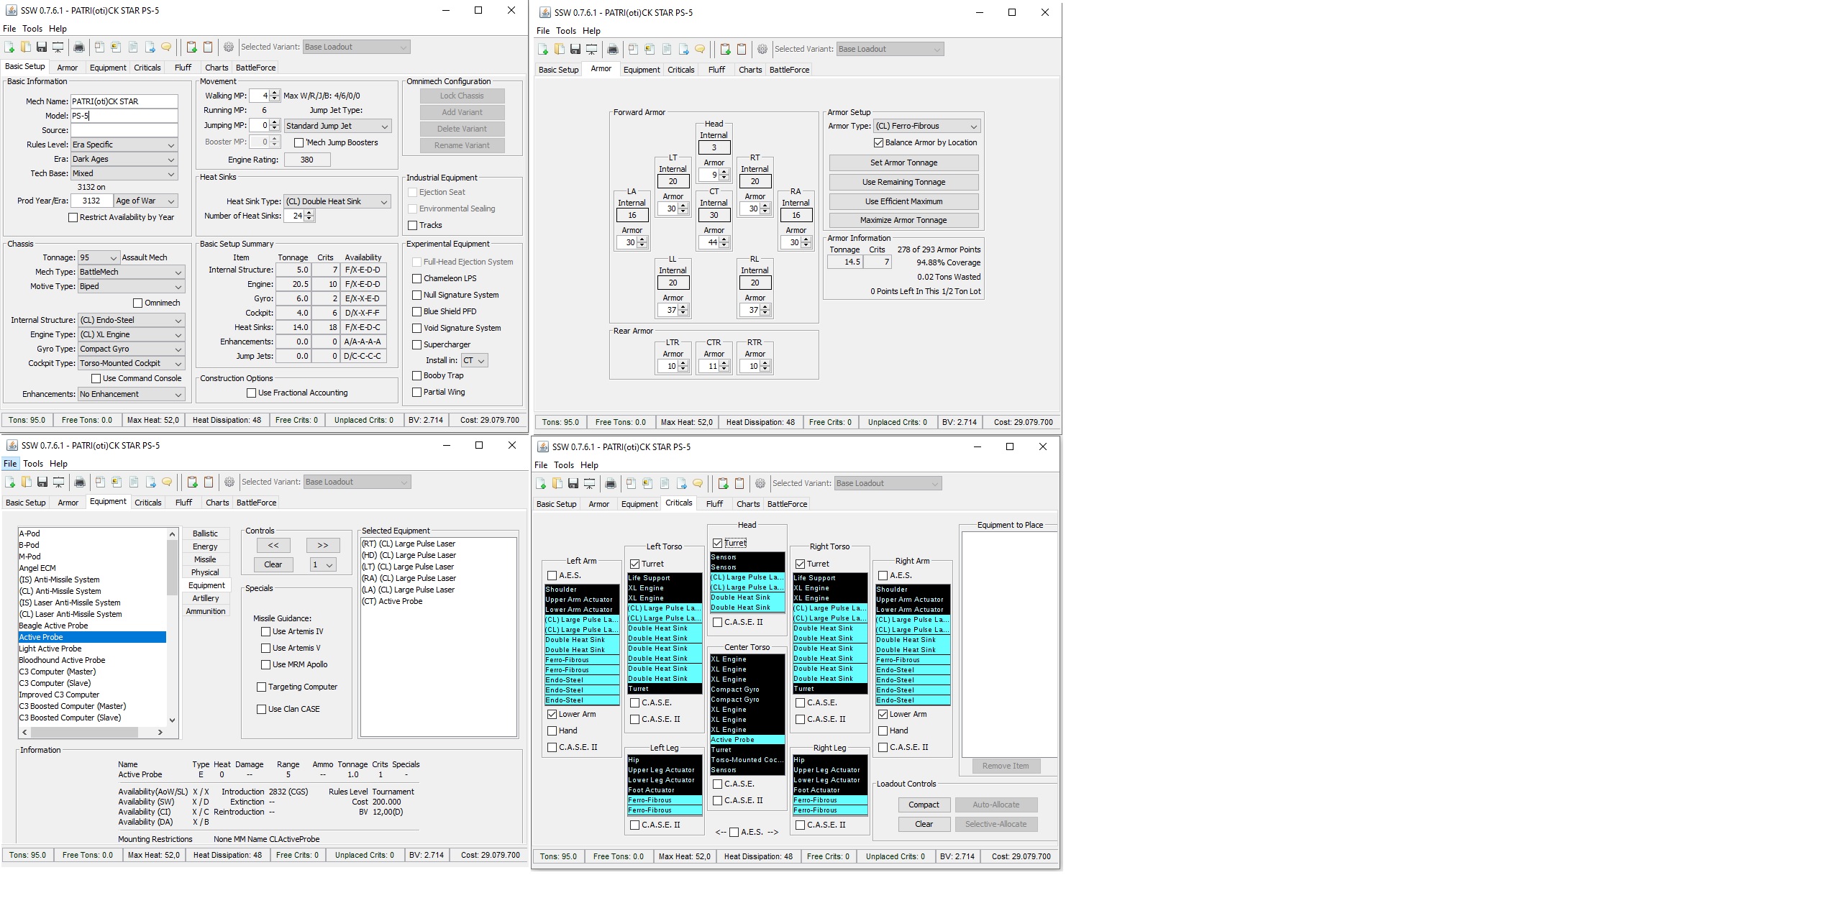Viewport: 1827px width, 916px height.
Task: Decrease CTR rear armor stepper value
Action: [724, 370]
